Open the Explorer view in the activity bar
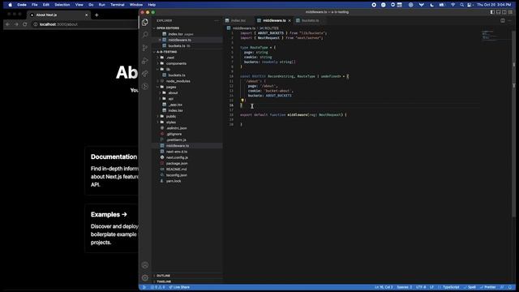 point(145,22)
